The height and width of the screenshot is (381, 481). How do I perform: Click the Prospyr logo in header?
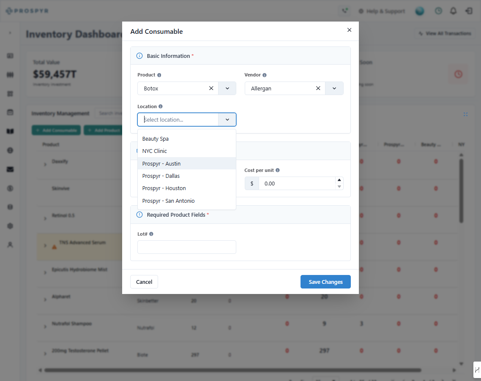pos(27,11)
